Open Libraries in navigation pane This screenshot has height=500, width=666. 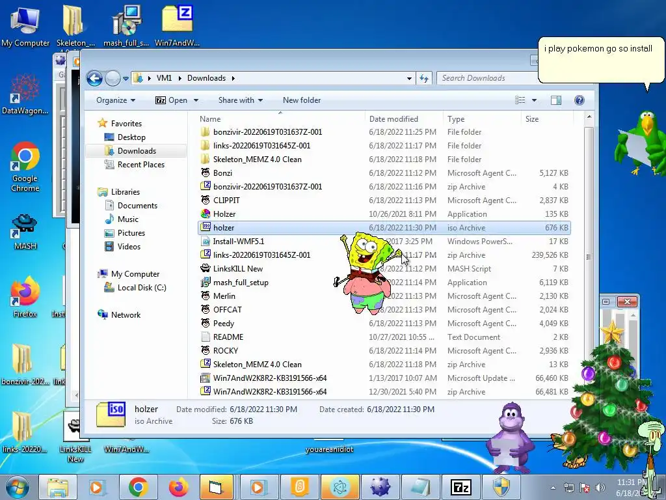[125, 192]
